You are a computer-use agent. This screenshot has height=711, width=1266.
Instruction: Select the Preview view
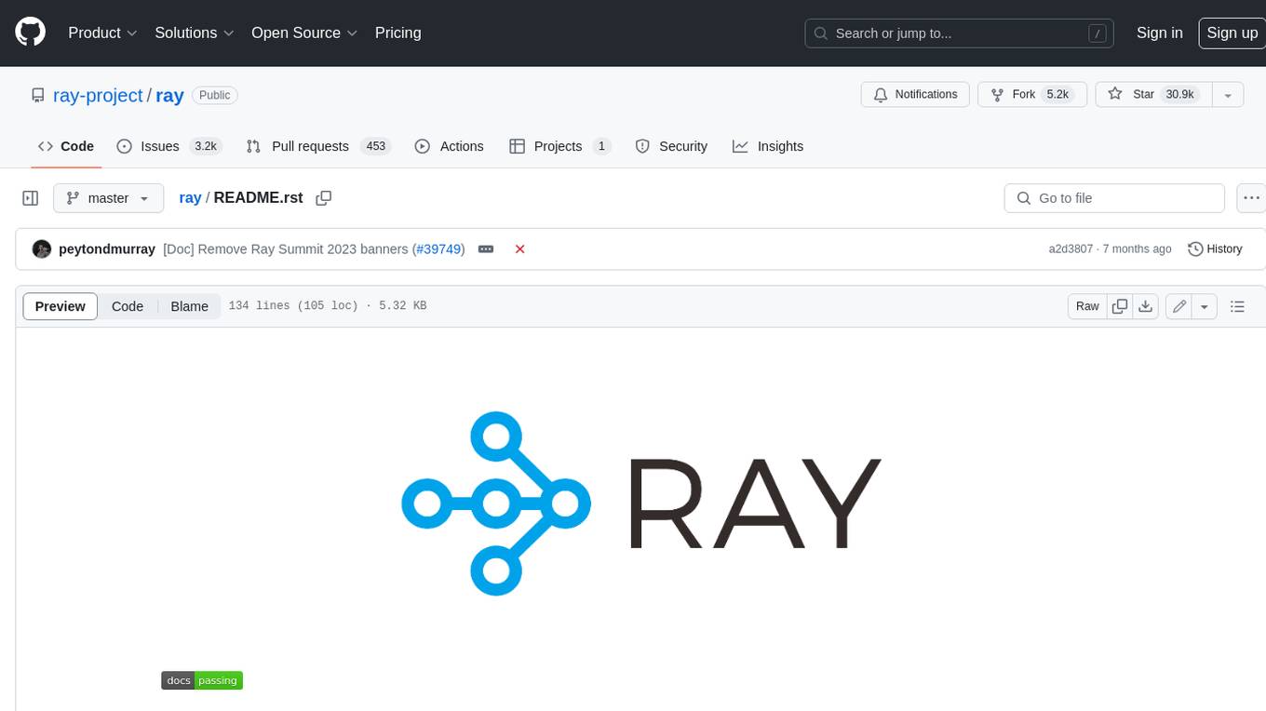(x=61, y=306)
